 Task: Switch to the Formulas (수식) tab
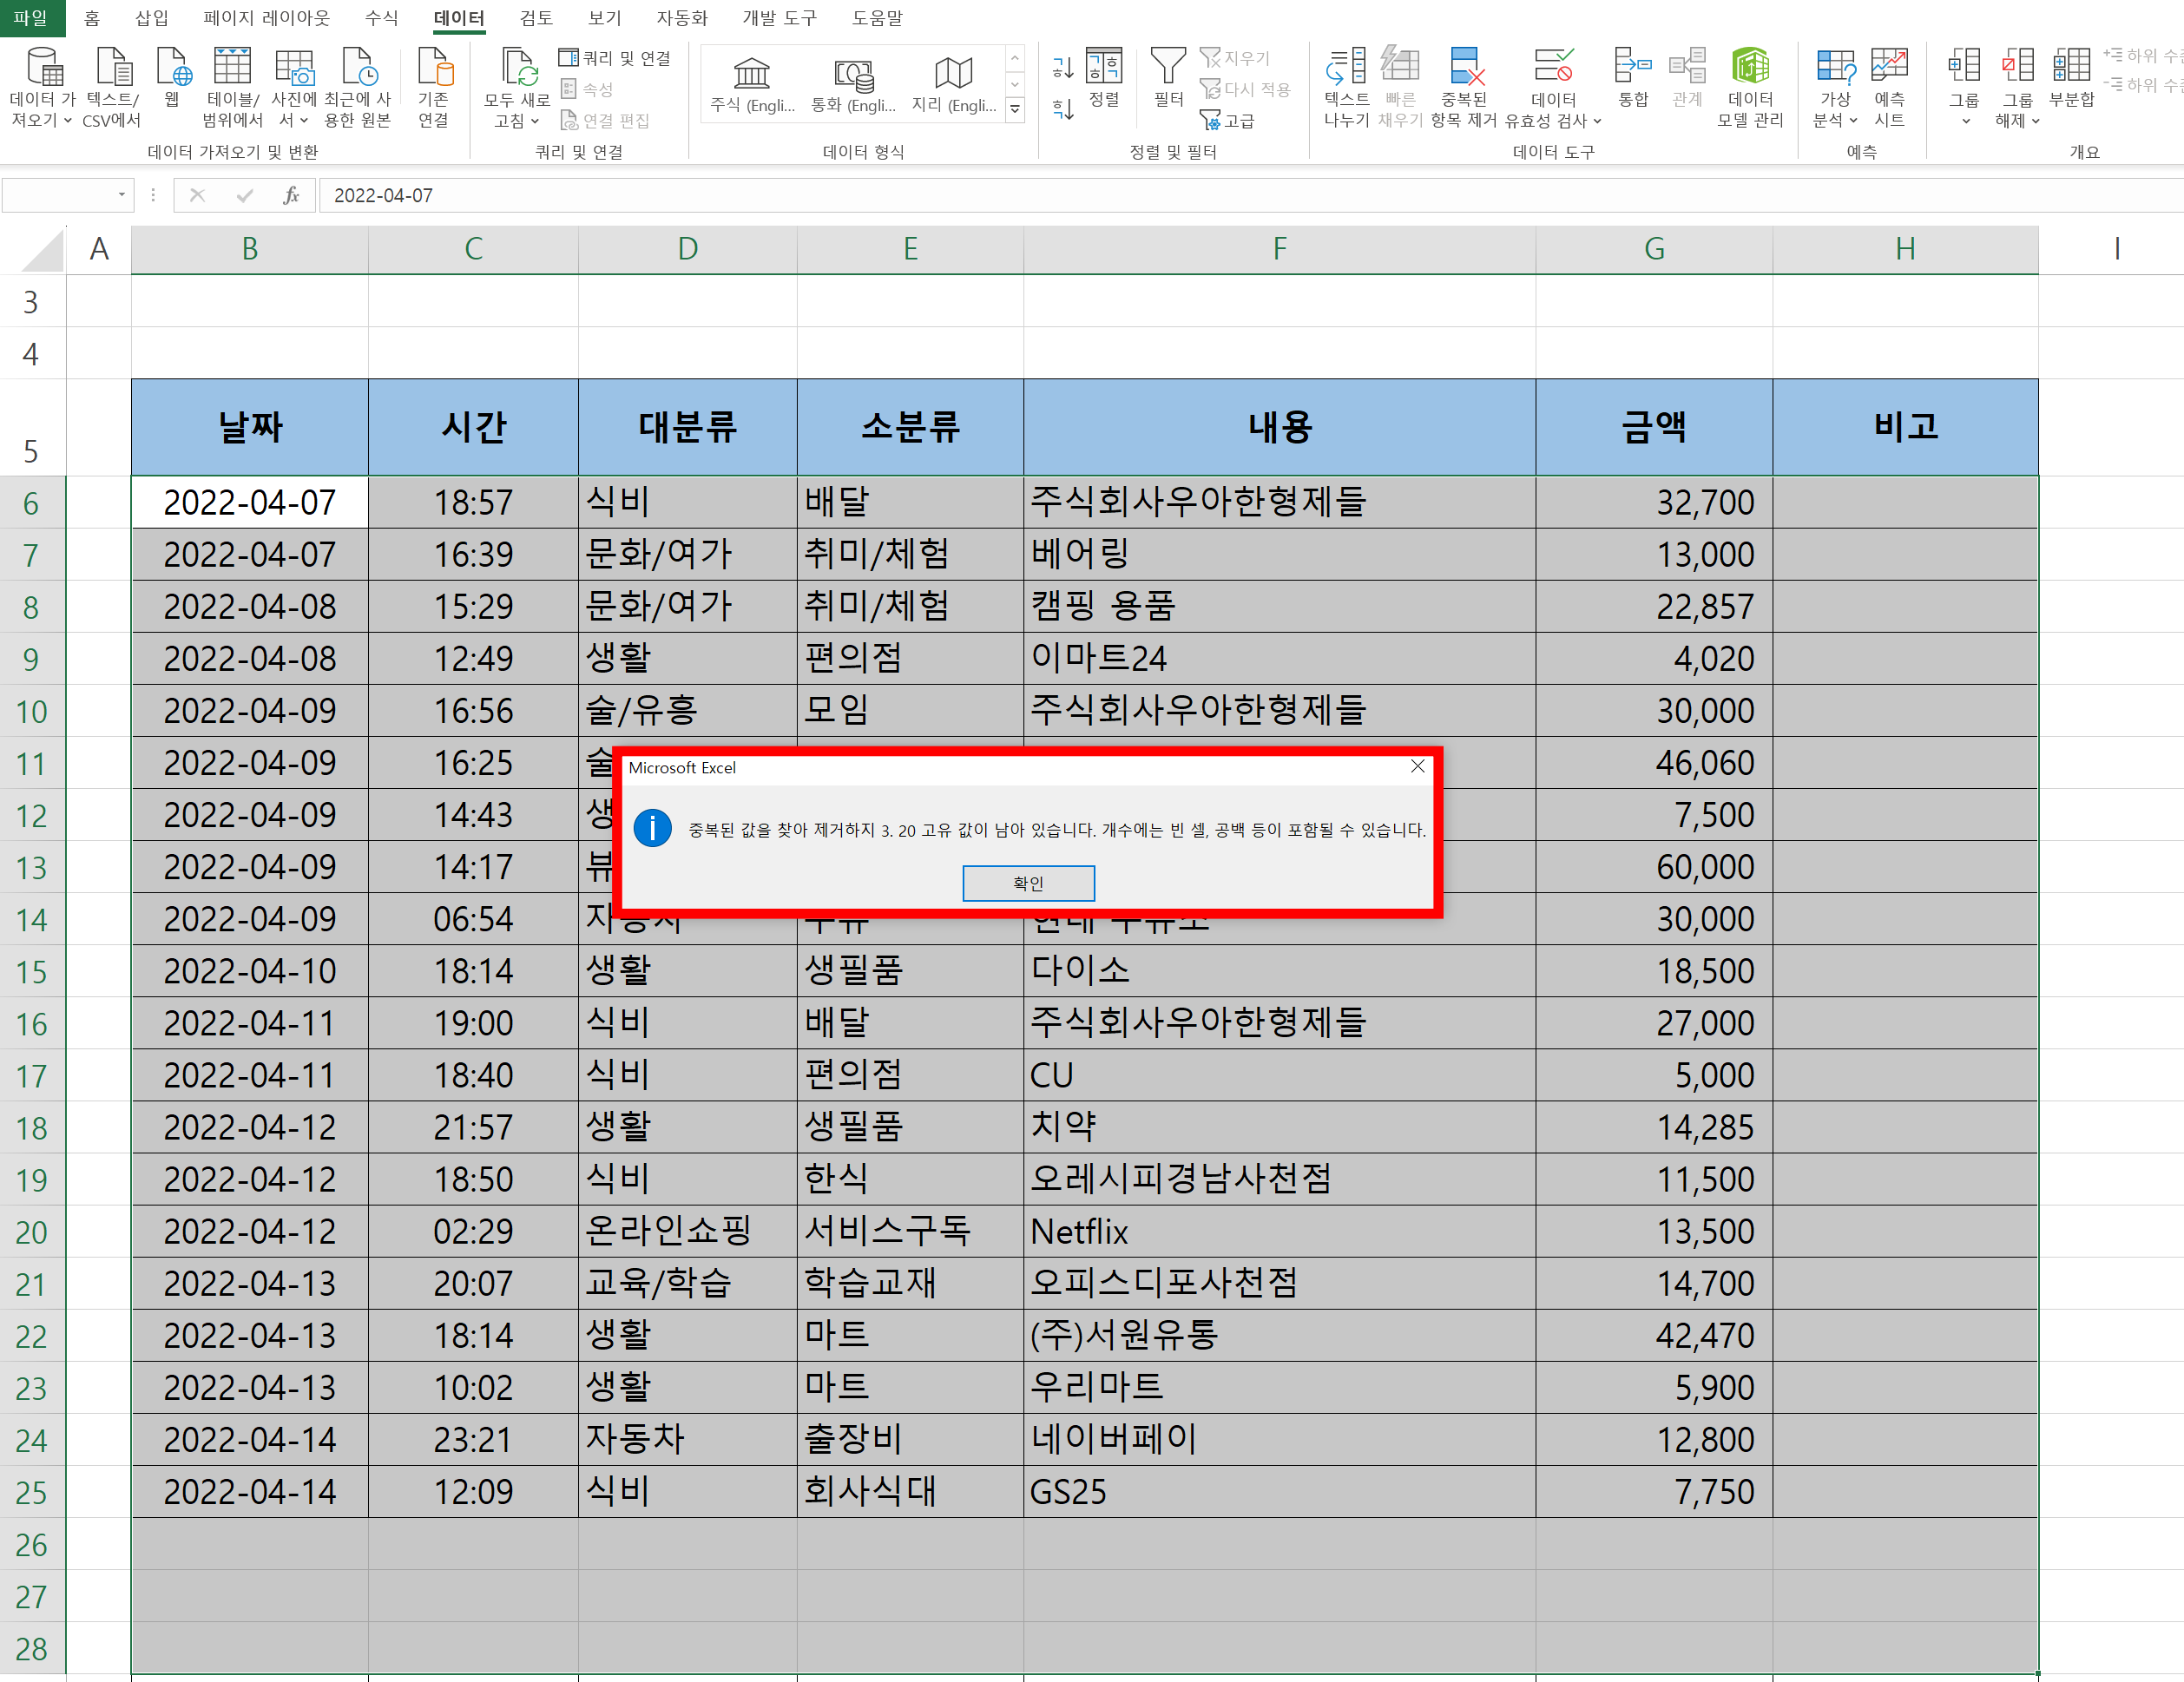tap(381, 17)
